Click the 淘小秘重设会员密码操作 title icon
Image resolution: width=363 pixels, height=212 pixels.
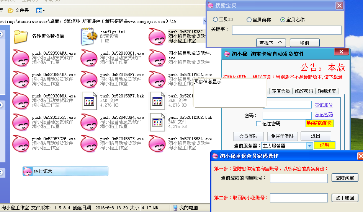[215, 156]
